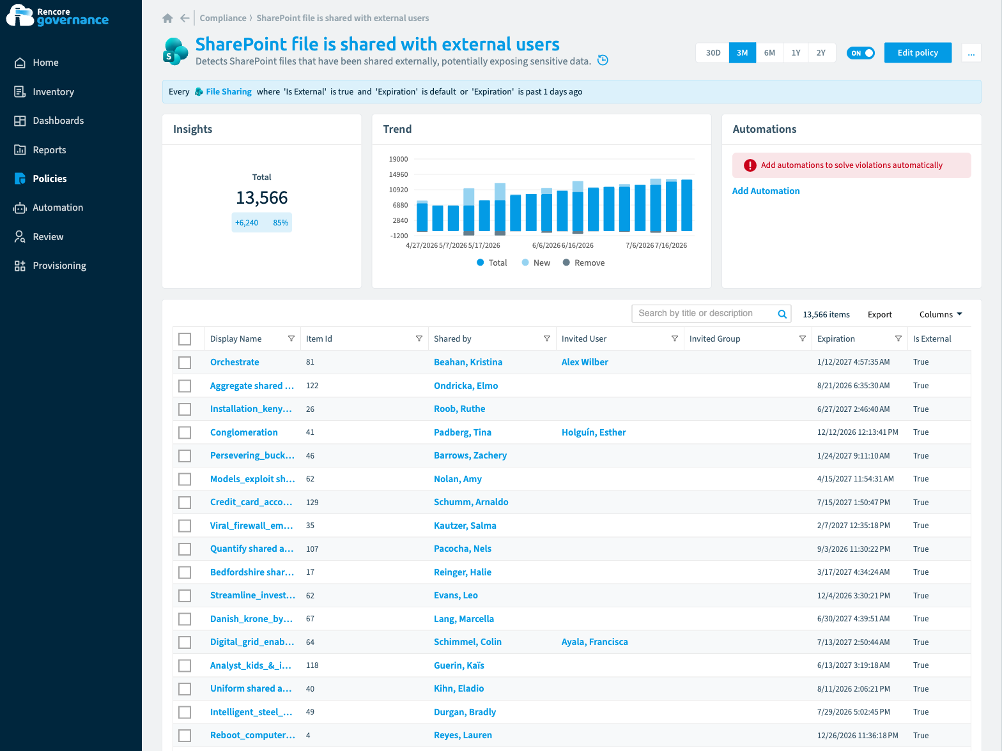This screenshot has height=751, width=1002.
Task: Click the red automation warning icon
Action: pos(750,165)
